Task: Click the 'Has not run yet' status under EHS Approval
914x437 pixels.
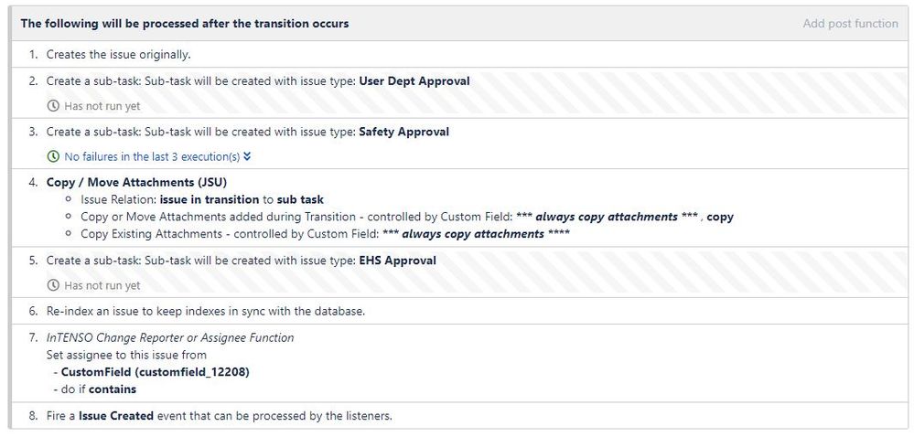Action: point(102,285)
